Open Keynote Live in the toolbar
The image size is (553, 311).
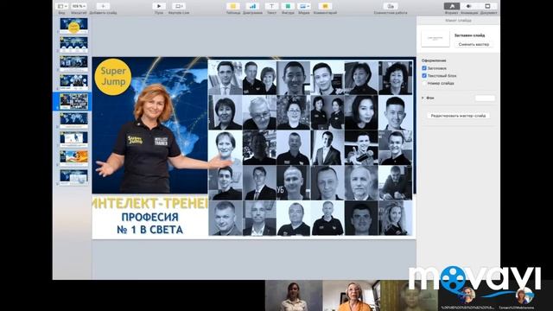tap(179, 6)
